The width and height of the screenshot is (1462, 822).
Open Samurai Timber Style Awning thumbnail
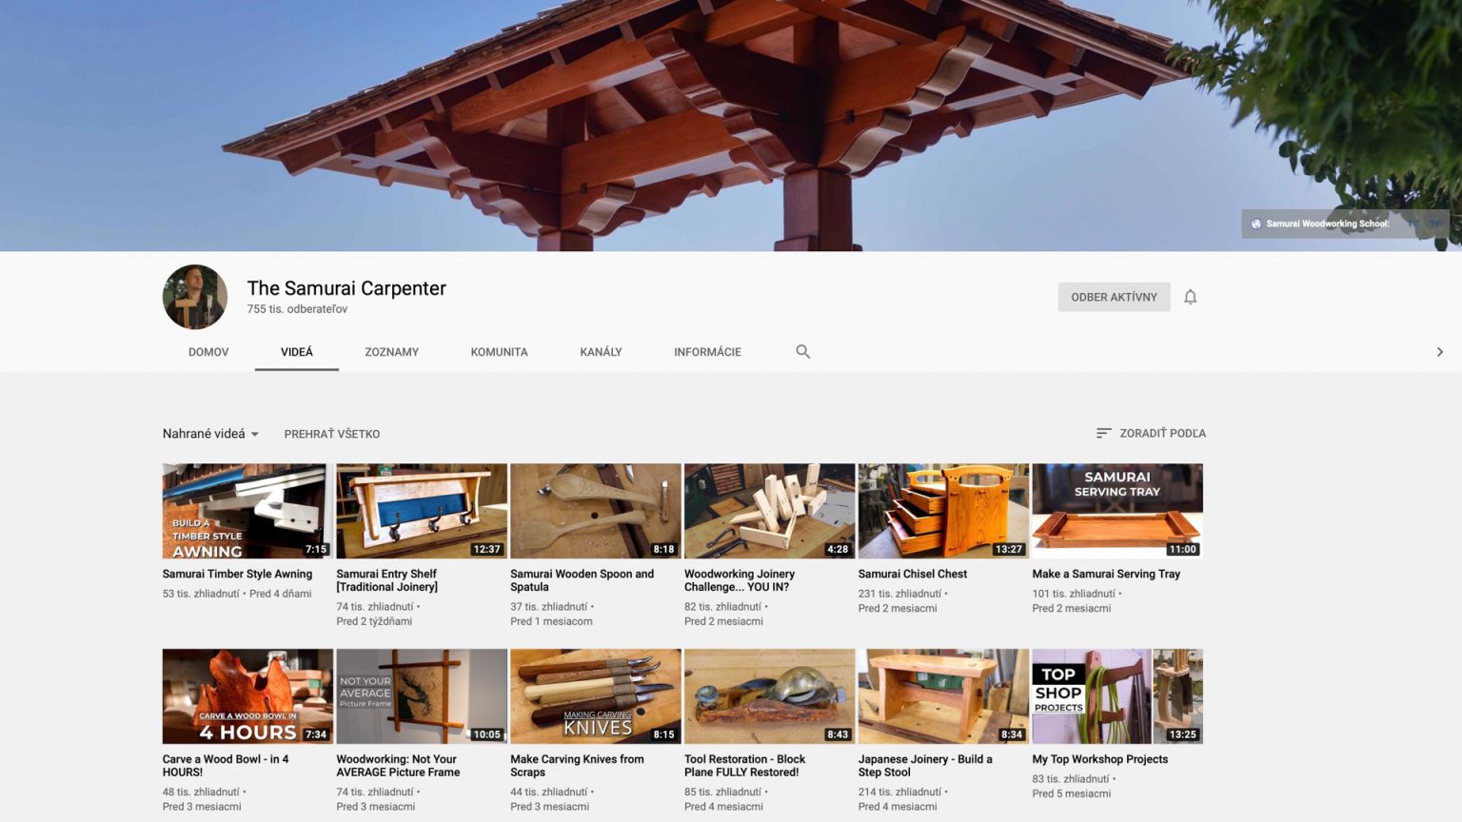point(247,511)
